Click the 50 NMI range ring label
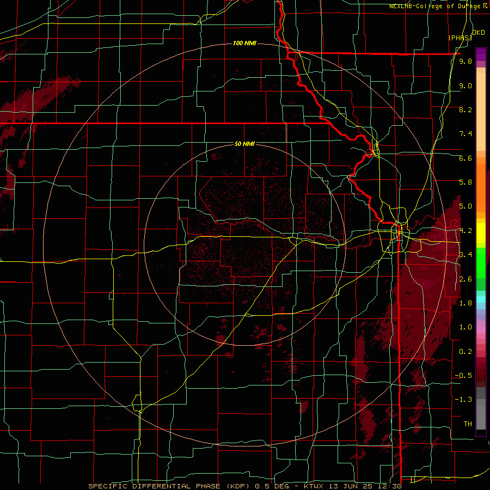This screenshot has width=490, height=490. (244, 144)
